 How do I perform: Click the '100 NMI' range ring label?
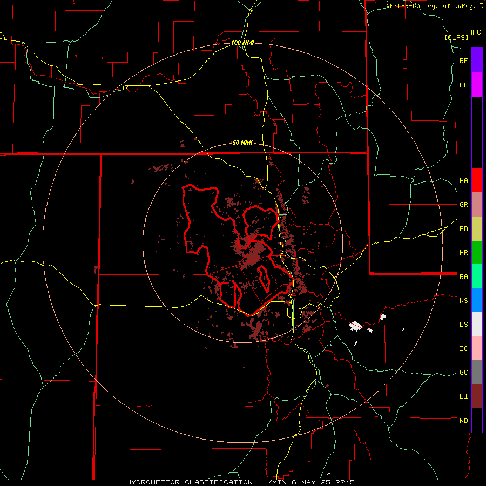click(x=242, y=43)
